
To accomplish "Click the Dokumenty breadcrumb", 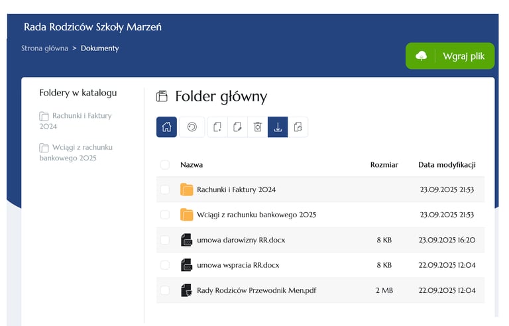I will (x=99, y=48).
